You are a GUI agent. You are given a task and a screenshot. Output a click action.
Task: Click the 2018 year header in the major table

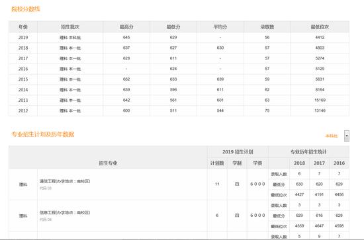point(299,163)
